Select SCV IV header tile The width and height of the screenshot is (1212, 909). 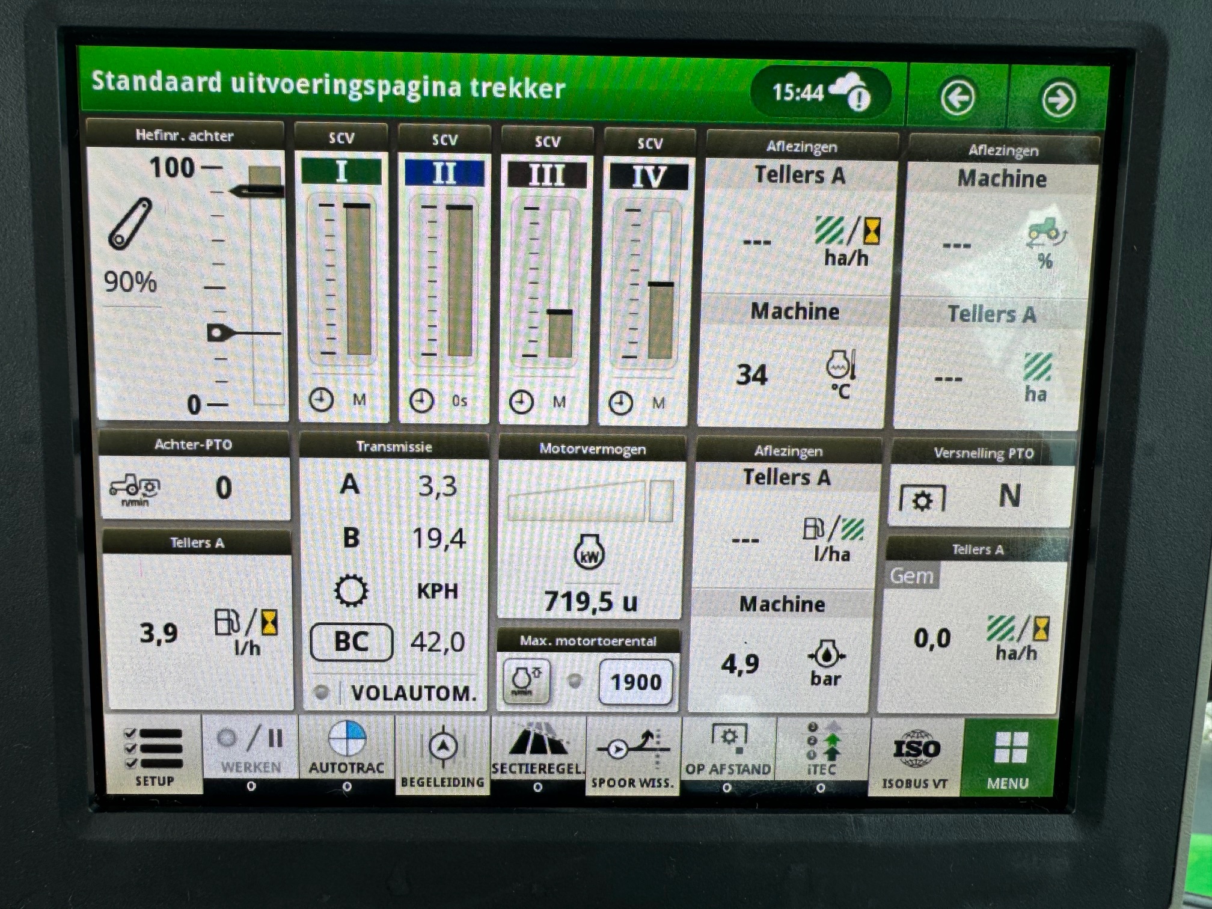click(x=649, y=177)
